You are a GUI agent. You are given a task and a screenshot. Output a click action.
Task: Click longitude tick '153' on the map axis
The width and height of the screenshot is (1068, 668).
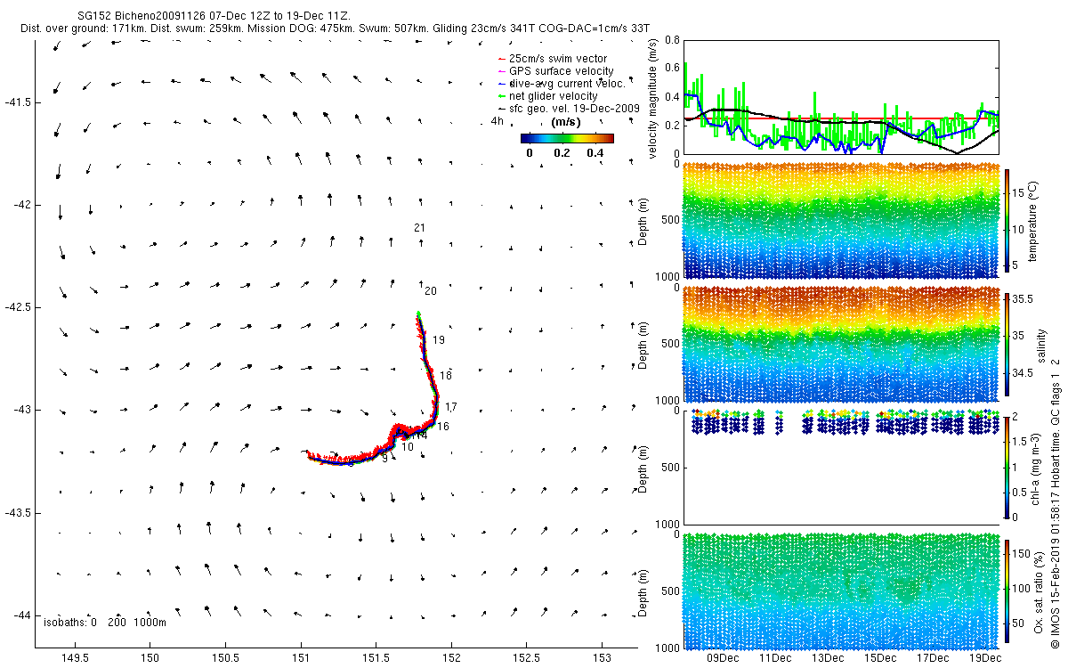click(603, 657)
